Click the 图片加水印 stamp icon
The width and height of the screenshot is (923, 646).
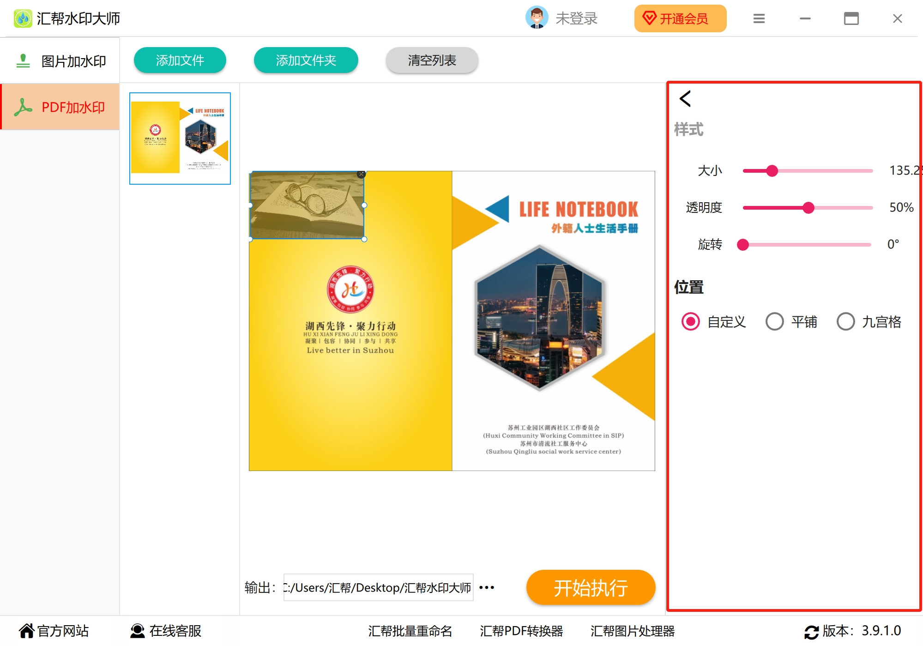pyautogui.click(x=23, y=61)
